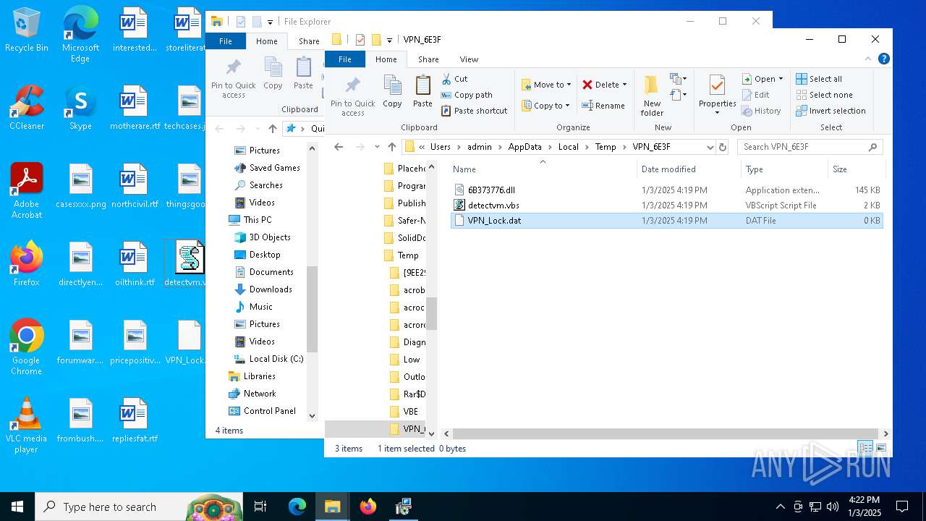Create a New folder
The height and width of the screenshot is (521, 926).
[652, 96]
